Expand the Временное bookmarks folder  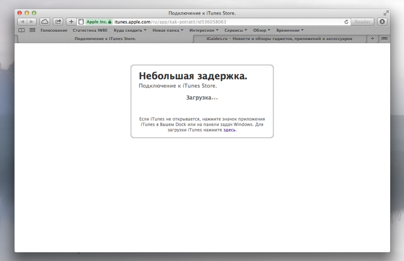click(x=290, y=30)
